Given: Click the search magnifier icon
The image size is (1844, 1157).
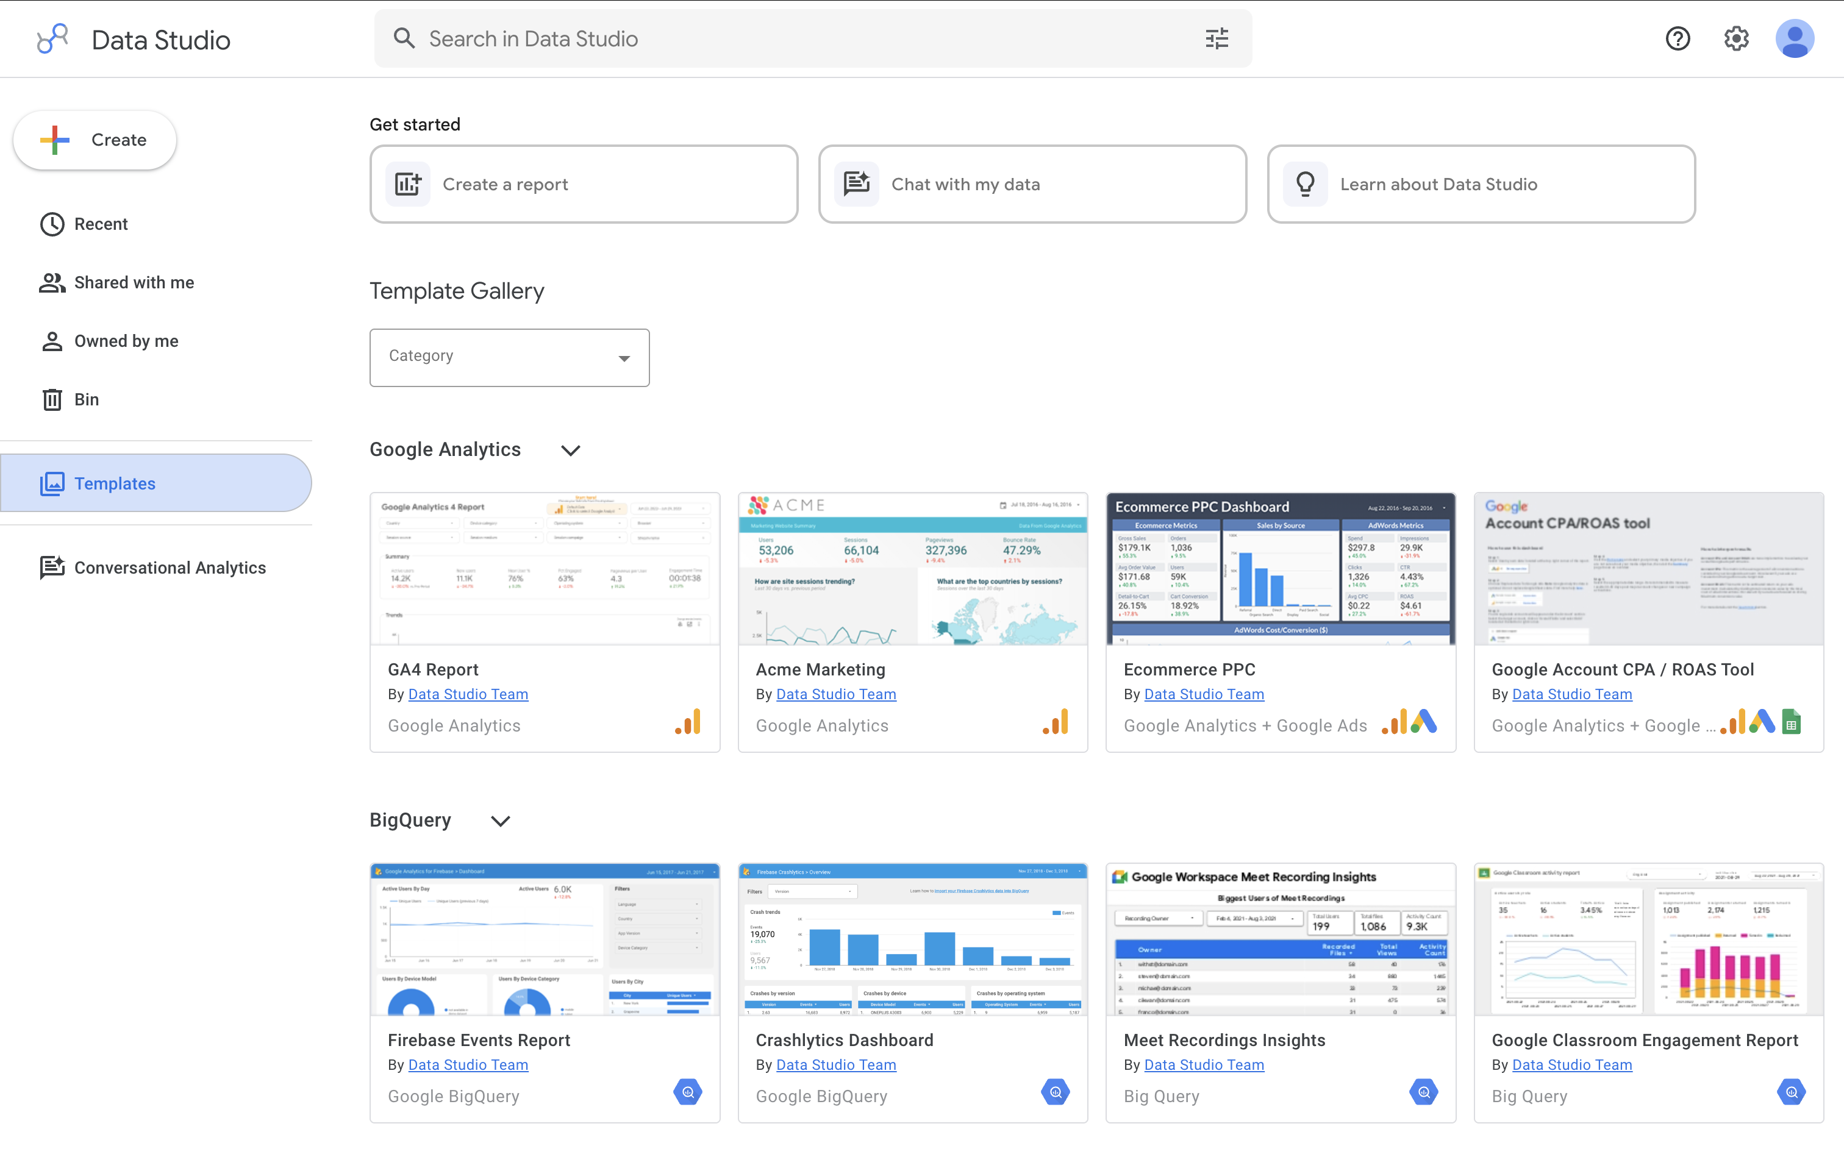Looking at the screenshot, I should click(404, 38).
